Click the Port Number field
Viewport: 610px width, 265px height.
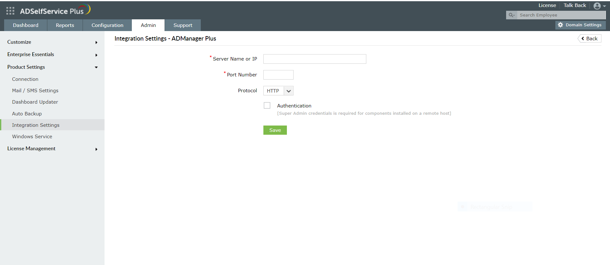click(278, 75)
